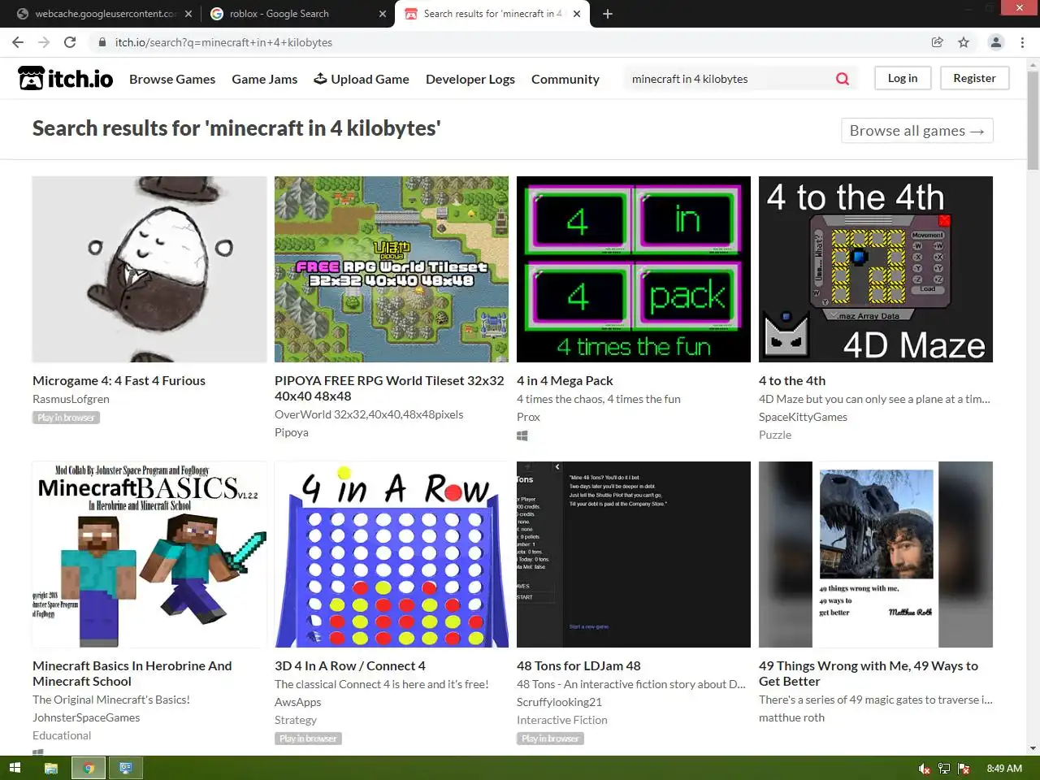
Task: Open 4 in A Row thumbnail
Action: point(392,554)
